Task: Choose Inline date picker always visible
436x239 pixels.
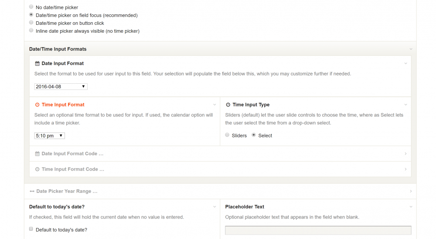Action: coord(31,31)
